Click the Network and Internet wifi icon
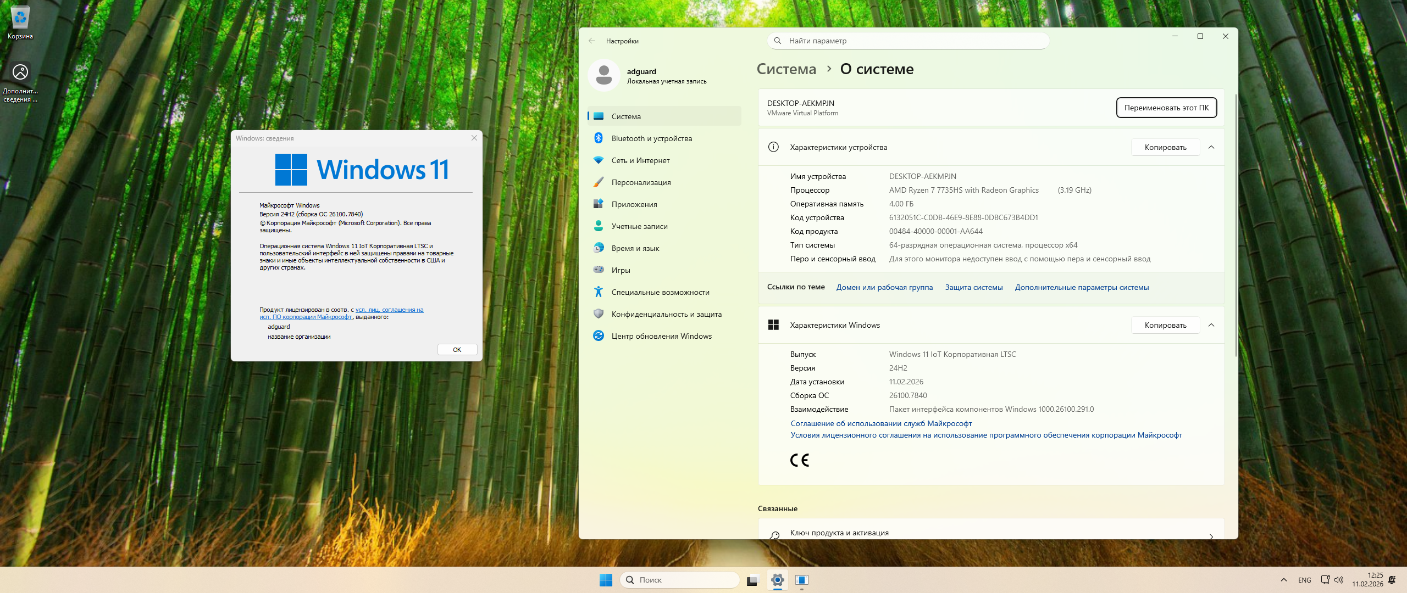Image resolution: width=1407 pixels, height=593 pixels. [599, 160]
